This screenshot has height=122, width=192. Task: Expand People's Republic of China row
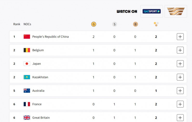180,37
